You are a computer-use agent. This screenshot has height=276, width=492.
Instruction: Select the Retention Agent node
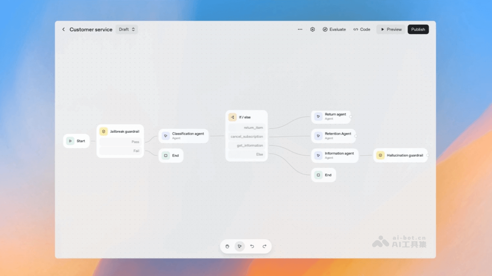334,136
